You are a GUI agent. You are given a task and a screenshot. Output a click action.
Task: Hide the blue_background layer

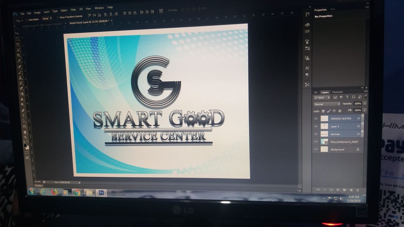[316, 142]
